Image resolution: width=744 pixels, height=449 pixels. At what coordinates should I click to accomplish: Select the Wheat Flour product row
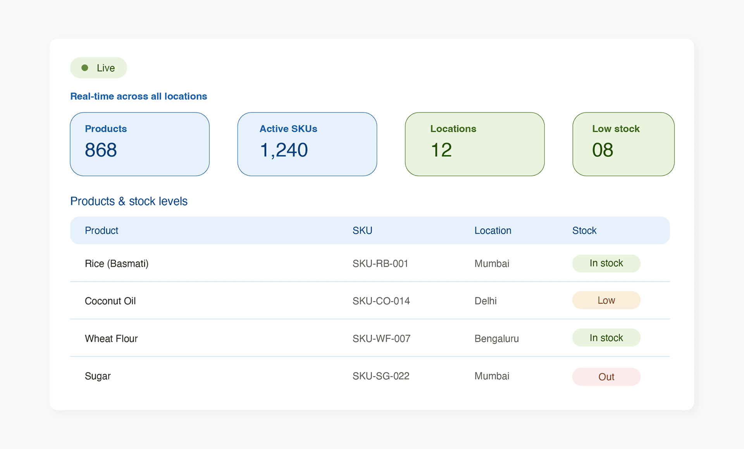pos(370,338)
